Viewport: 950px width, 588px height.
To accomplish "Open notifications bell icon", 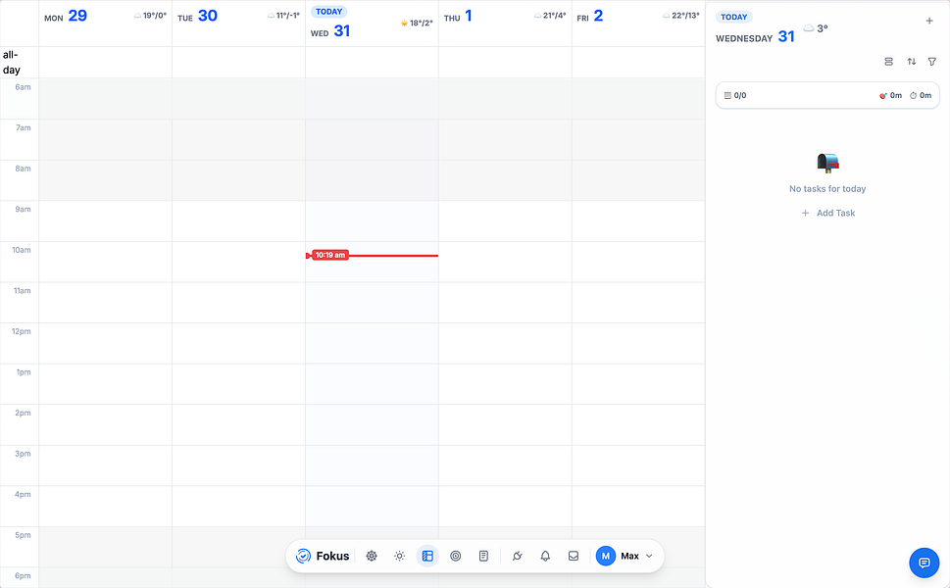I will [x=545, y=556].
